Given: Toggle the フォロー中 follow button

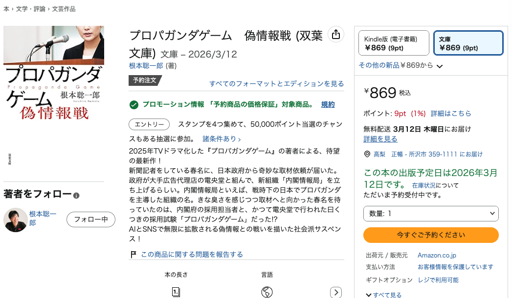Looking at the screenshot, I should coord(91,219).
